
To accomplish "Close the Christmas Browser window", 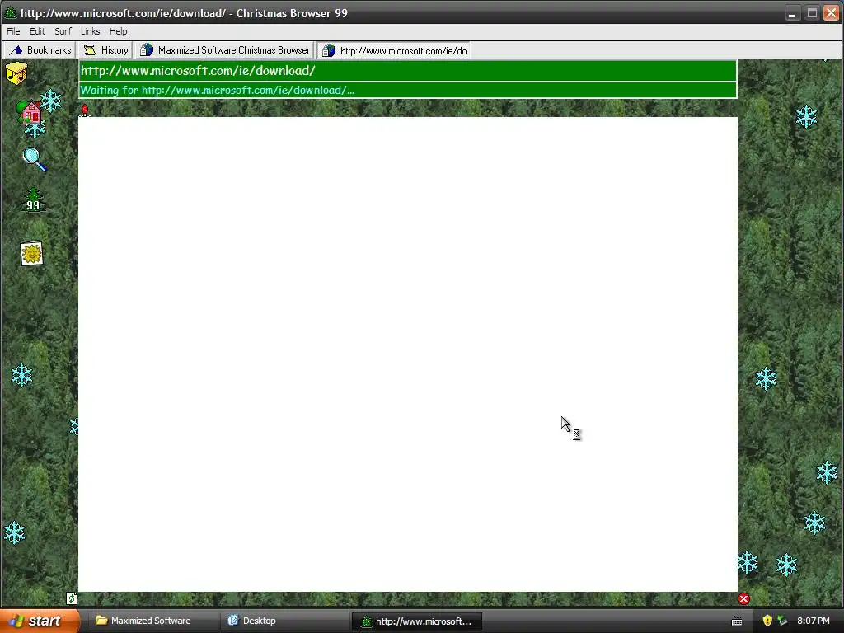I will tap(832, 13).
